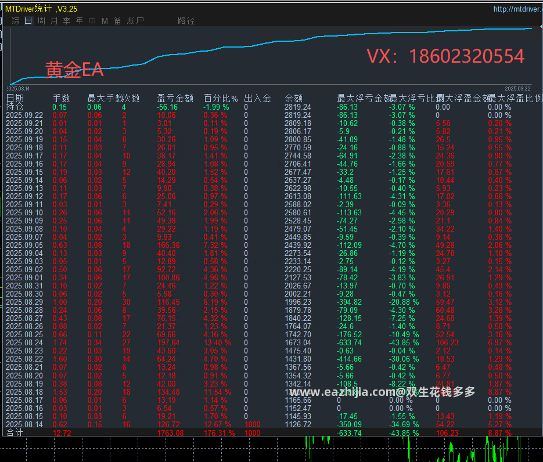
Task: Click profit 100.86 on 2025.09.01
Action: [168, 278]
